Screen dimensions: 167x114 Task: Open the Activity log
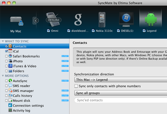(35, 110)
